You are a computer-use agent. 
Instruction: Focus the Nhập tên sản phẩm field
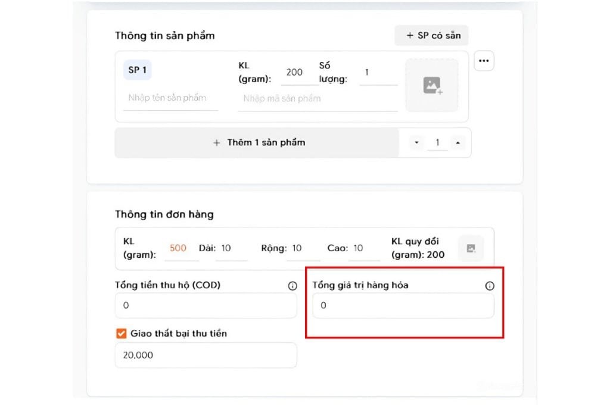170,98
